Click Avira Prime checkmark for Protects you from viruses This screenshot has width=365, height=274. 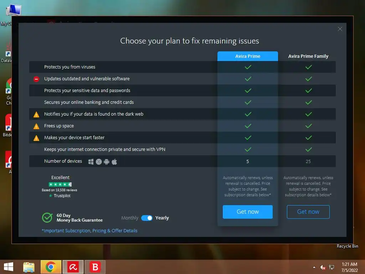click(248, 67)
